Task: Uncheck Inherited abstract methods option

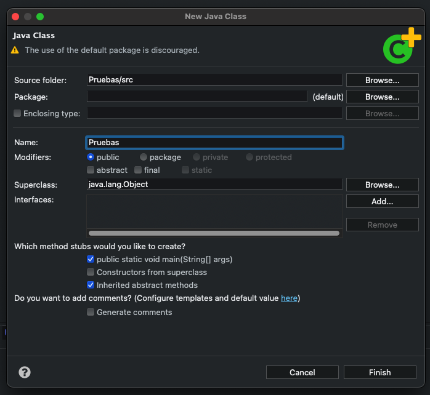Action: [91, 285]
